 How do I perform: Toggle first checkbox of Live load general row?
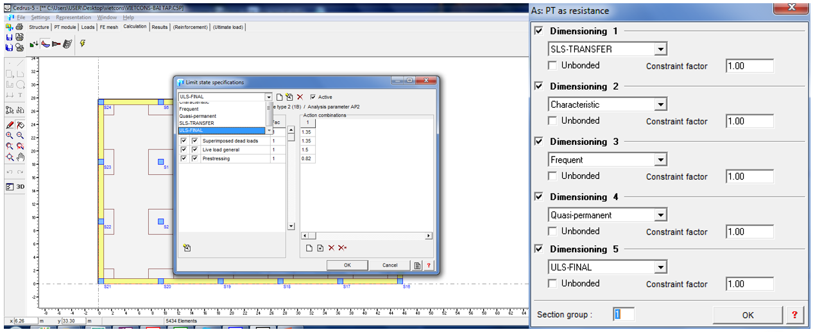184,149
